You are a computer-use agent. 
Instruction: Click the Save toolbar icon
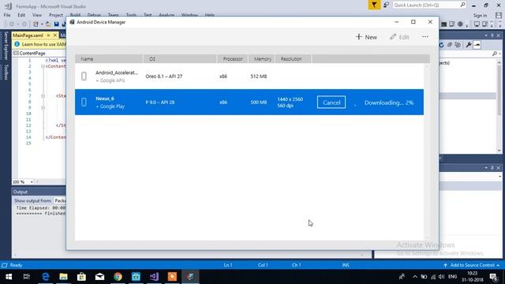56,24
